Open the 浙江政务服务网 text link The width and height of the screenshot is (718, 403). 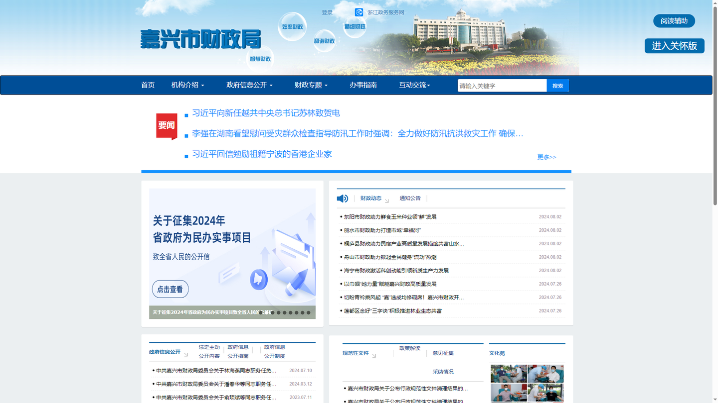[x=386, y=12]
